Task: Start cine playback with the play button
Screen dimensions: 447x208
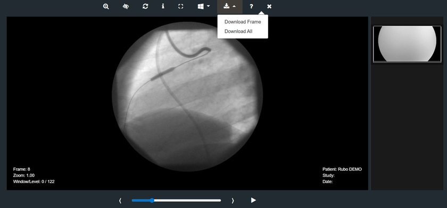Action: pos(253,201)
